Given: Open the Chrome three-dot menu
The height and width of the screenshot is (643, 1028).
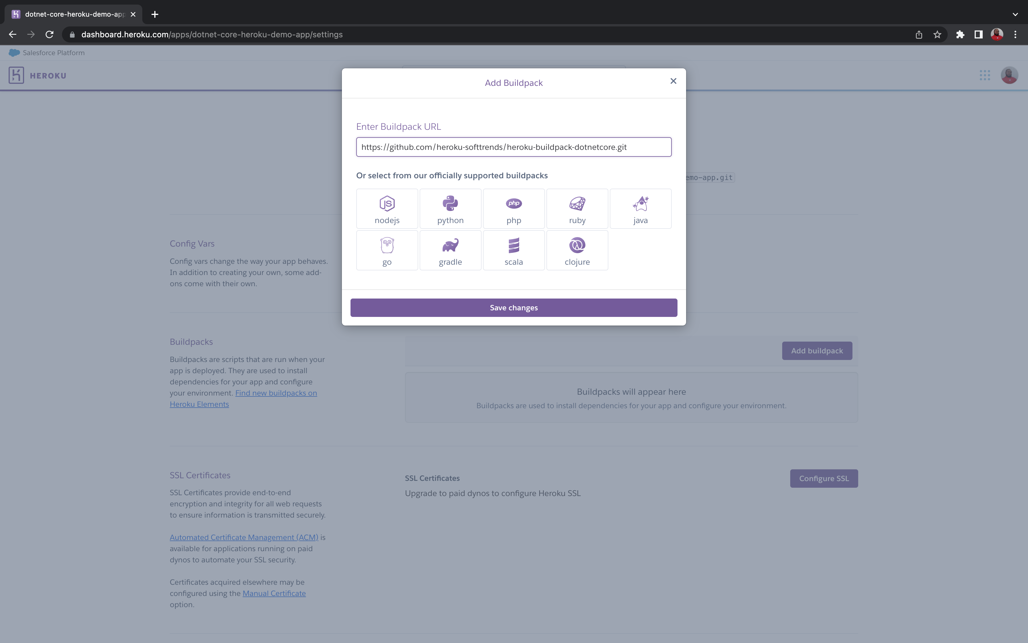Looking at the screenshot, I should (1015, 34).
